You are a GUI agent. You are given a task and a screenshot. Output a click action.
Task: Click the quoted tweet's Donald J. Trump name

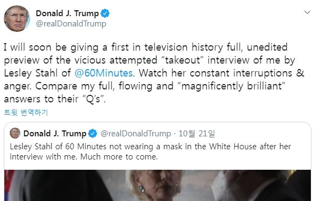coord(55,134)
